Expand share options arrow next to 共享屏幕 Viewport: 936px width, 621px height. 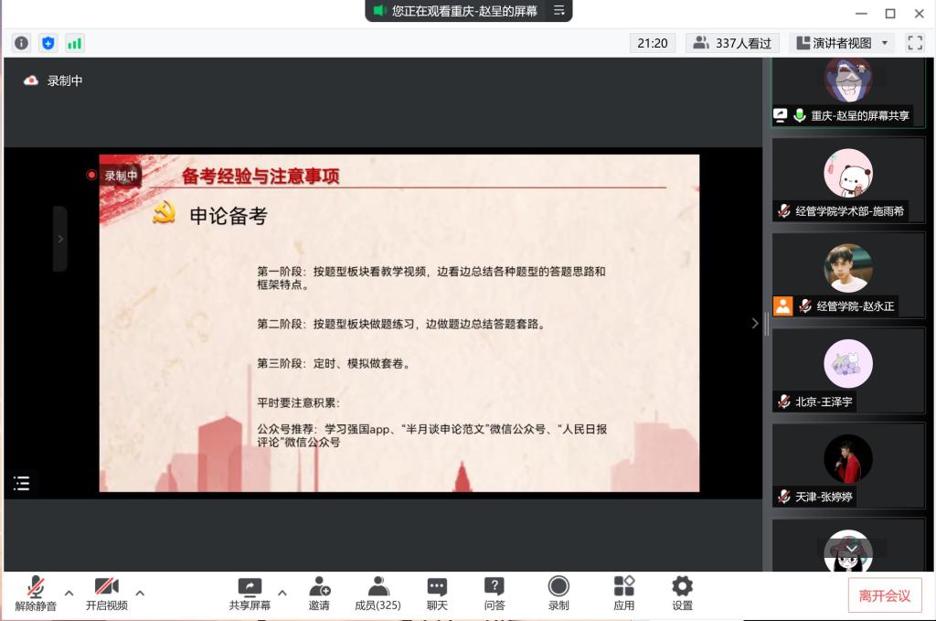point(282,593)
